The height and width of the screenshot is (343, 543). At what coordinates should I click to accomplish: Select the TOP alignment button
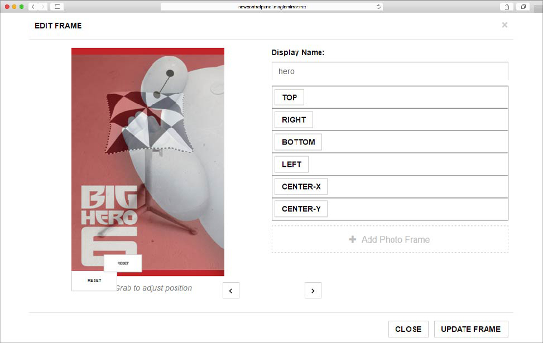[289, 97]
